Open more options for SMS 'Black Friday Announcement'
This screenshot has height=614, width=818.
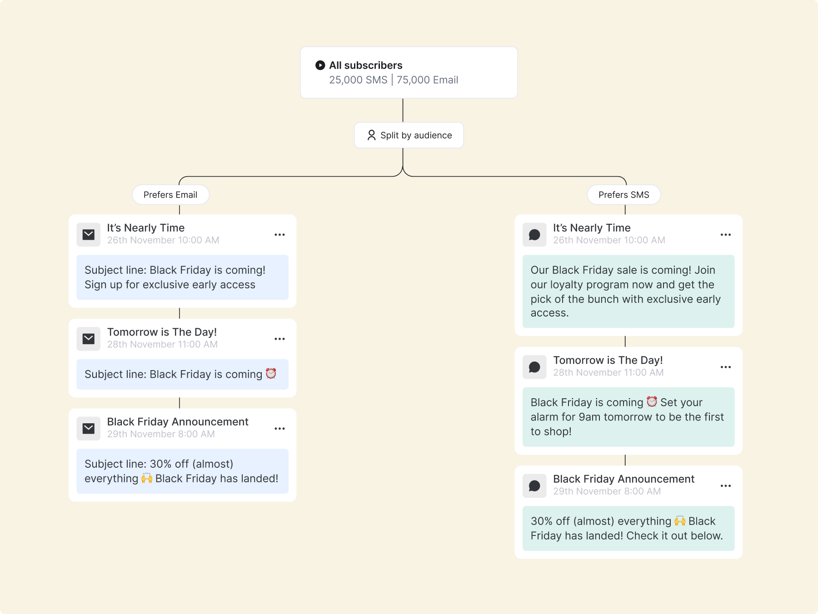(x=726, y=486)
